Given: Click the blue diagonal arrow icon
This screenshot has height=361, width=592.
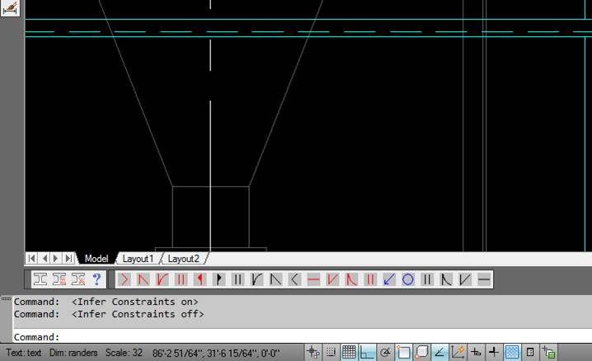Looking at the screenshot, I should click(x=389, y=279).
